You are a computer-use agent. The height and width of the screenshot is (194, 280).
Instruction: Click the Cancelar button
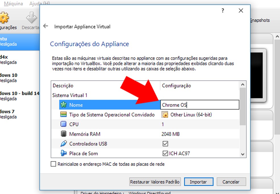pyautogui.click(x=231, y=182)
